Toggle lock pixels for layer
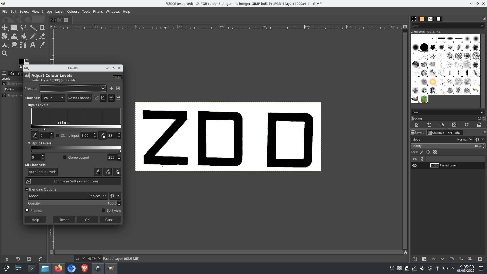 (421, 152)
